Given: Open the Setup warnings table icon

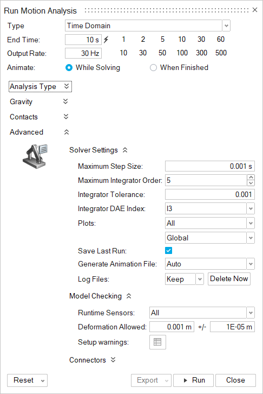Looking at the screenshot, I should [157, 342].
